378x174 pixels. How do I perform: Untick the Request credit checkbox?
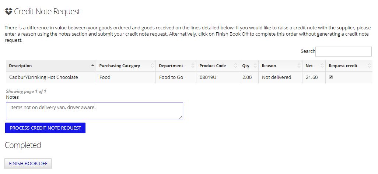click(331, 77)
